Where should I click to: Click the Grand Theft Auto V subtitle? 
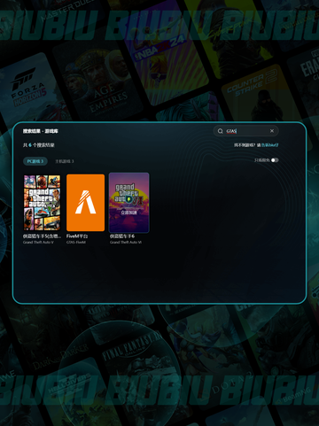click(38, 242)
